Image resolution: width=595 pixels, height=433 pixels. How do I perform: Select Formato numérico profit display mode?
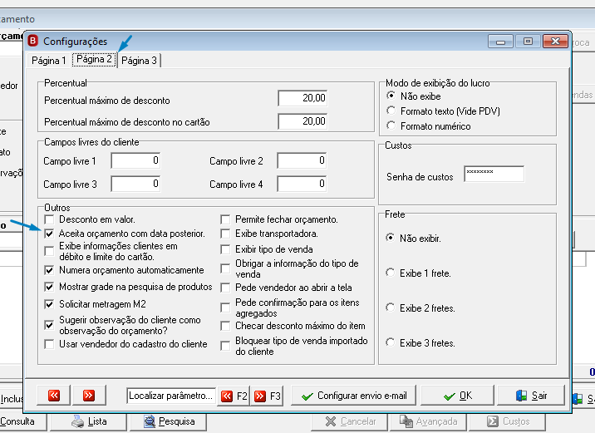(x=391, y=125)
